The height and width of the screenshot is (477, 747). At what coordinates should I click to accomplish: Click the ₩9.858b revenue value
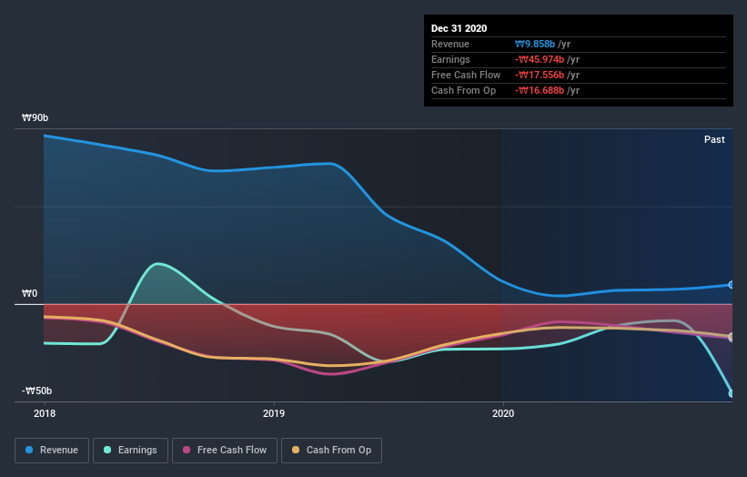pyautogui.click(x=535, y=44)
